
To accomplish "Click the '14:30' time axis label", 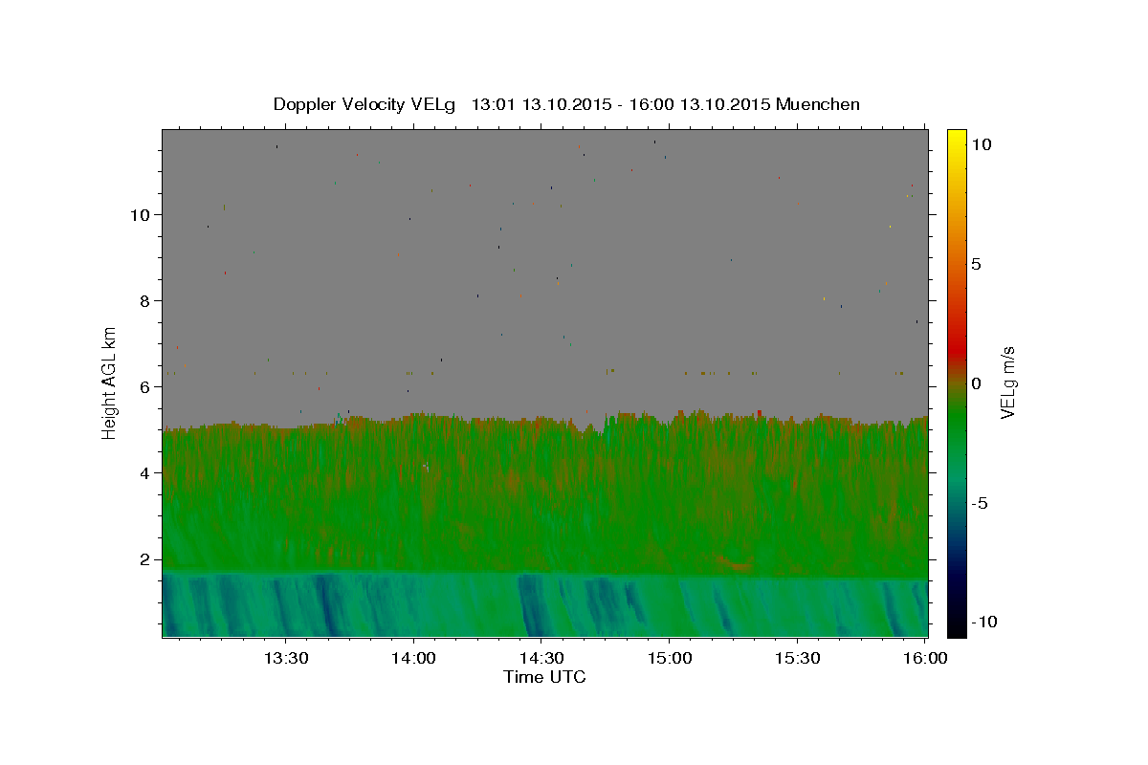I will [541, 658].
